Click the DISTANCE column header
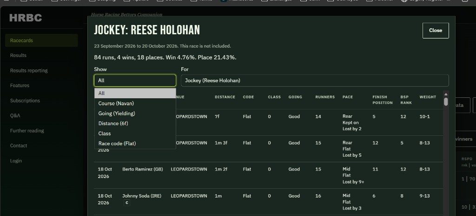Screen dimensions: 476x216 pos(225,97)
